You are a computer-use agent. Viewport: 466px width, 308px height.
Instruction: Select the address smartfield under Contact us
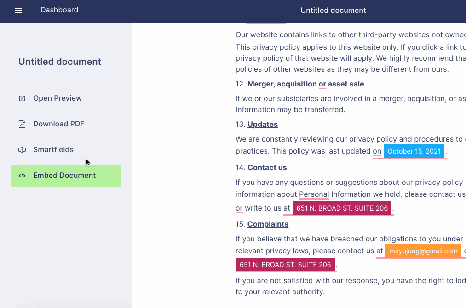click(342, 208)
